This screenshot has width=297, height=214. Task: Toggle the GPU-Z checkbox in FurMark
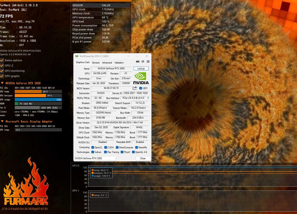tap(2, 66)
